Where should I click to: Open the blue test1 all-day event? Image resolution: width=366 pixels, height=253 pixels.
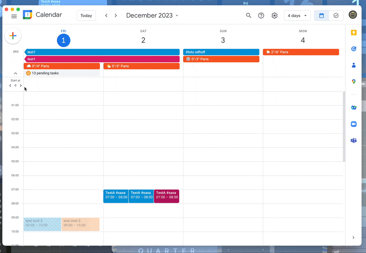102,52
